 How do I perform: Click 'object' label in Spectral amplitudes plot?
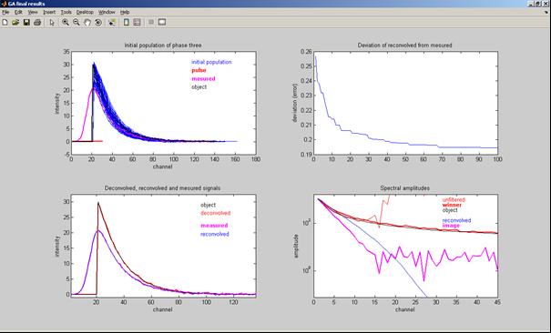coord(450,210)
